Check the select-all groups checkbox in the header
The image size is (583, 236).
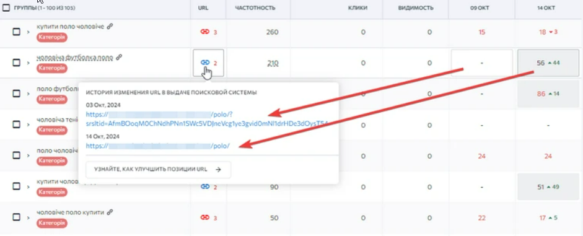coord(6,7)
